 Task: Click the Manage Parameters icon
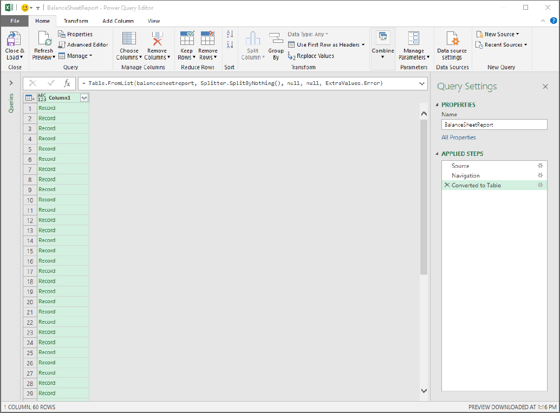point(414,39)
